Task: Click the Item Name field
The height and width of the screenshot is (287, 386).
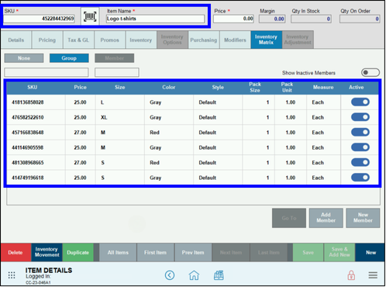Action: click(x=155, y=19)
